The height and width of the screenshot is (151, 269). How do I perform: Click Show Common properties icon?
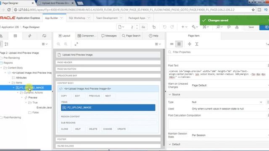click(172, 44)
